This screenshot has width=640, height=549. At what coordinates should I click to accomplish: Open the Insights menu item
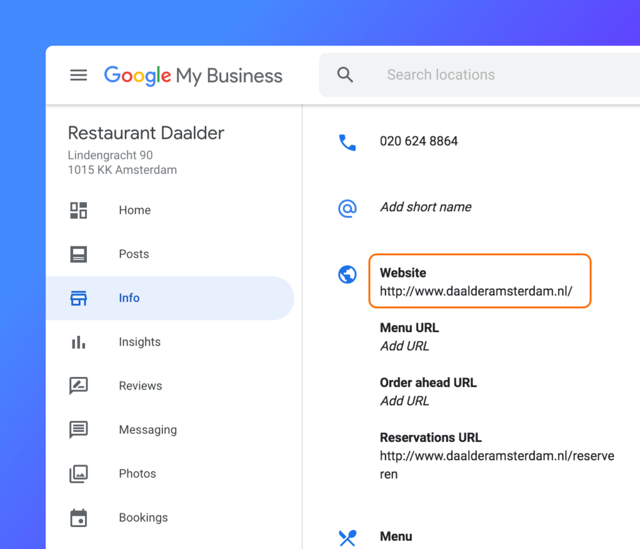139,342
